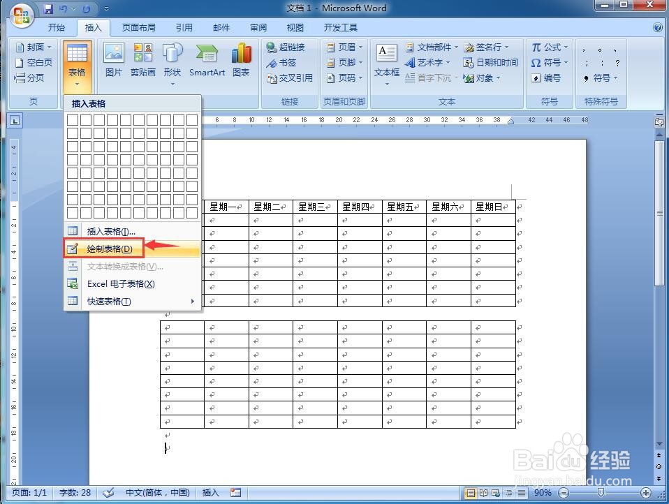
Task: Open the 符号 symbol dropdown
Action: point(550,63)
